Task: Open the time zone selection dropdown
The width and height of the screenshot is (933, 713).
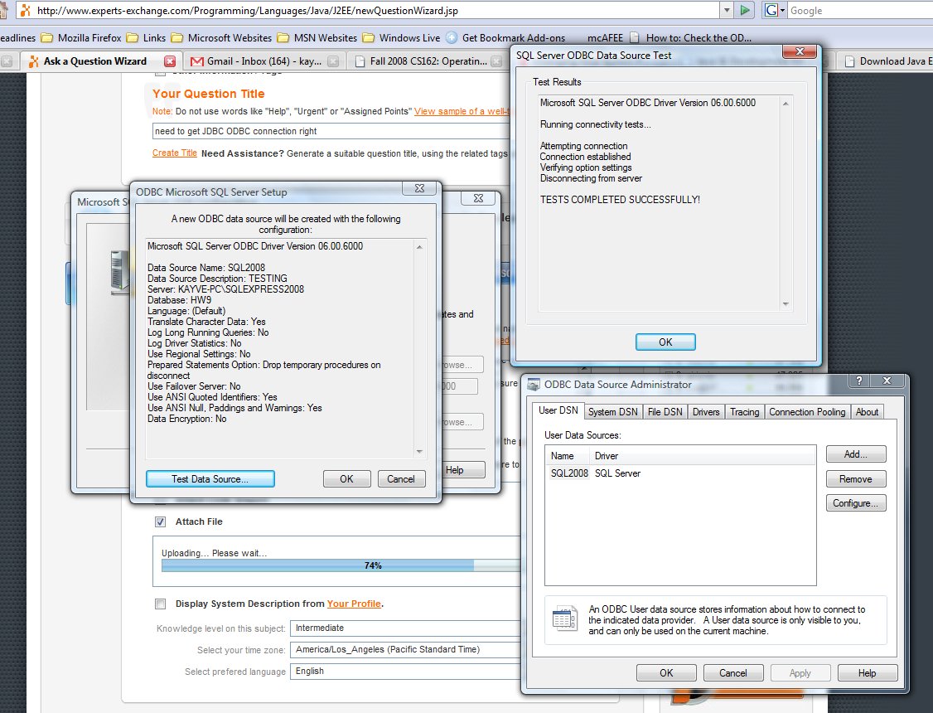Action: pyautogui.click(x=405, y=649)
